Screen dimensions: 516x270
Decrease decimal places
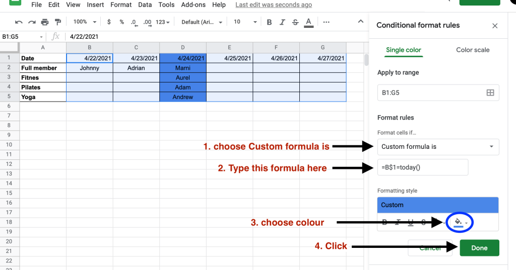[x=134, y=22]
